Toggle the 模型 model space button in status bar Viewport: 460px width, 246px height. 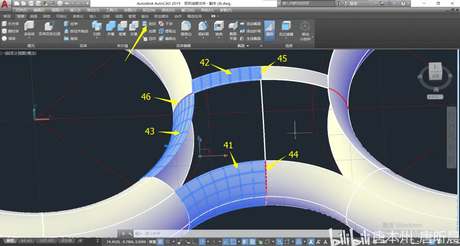tap(152, 242)
